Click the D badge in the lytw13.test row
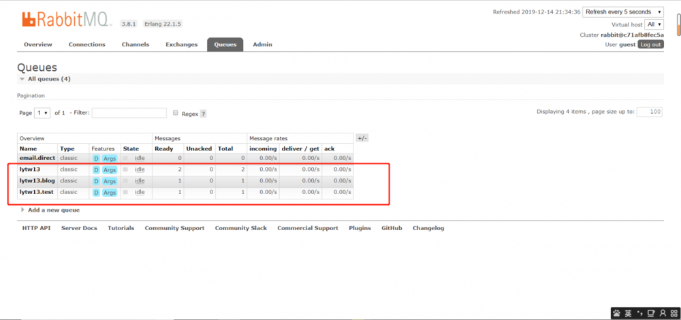 (97, 193)
